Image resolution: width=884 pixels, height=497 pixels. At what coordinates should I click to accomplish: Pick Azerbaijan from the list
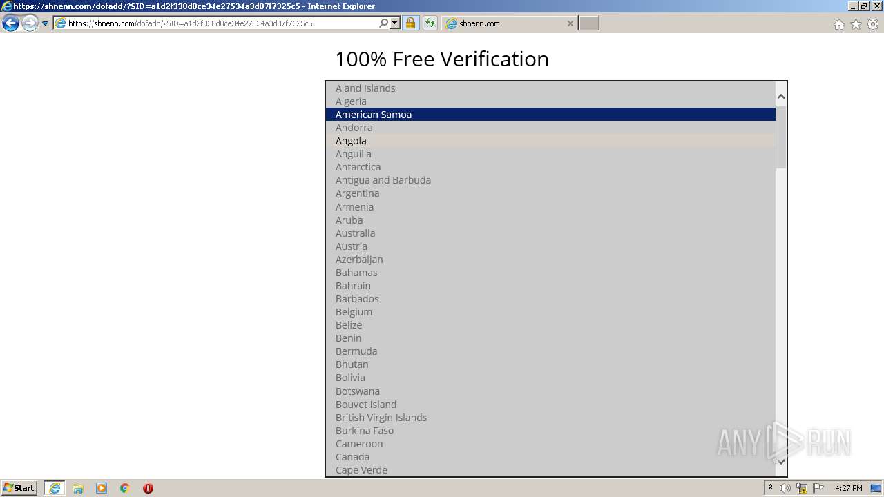coord(550,260)
